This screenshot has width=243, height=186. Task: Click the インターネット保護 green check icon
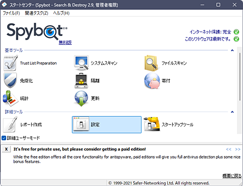point(236,32)
